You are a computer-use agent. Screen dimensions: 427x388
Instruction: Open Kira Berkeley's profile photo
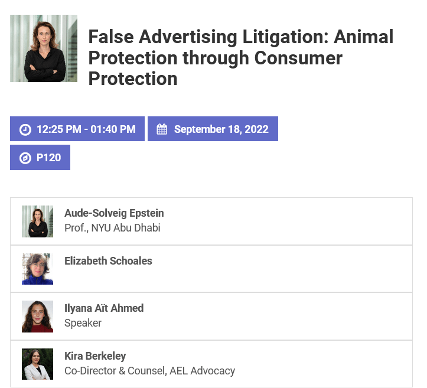coord(37,364)
